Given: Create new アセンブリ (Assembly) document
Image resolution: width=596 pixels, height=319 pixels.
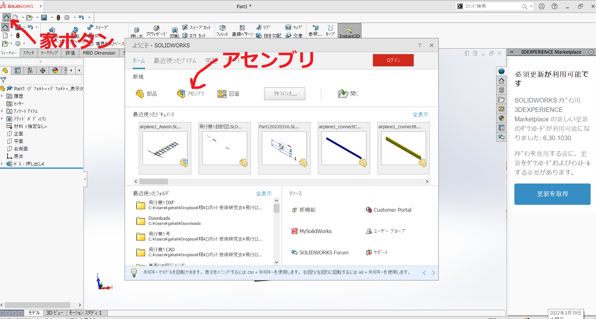Looking at the screenshot, I should [191, 94].
